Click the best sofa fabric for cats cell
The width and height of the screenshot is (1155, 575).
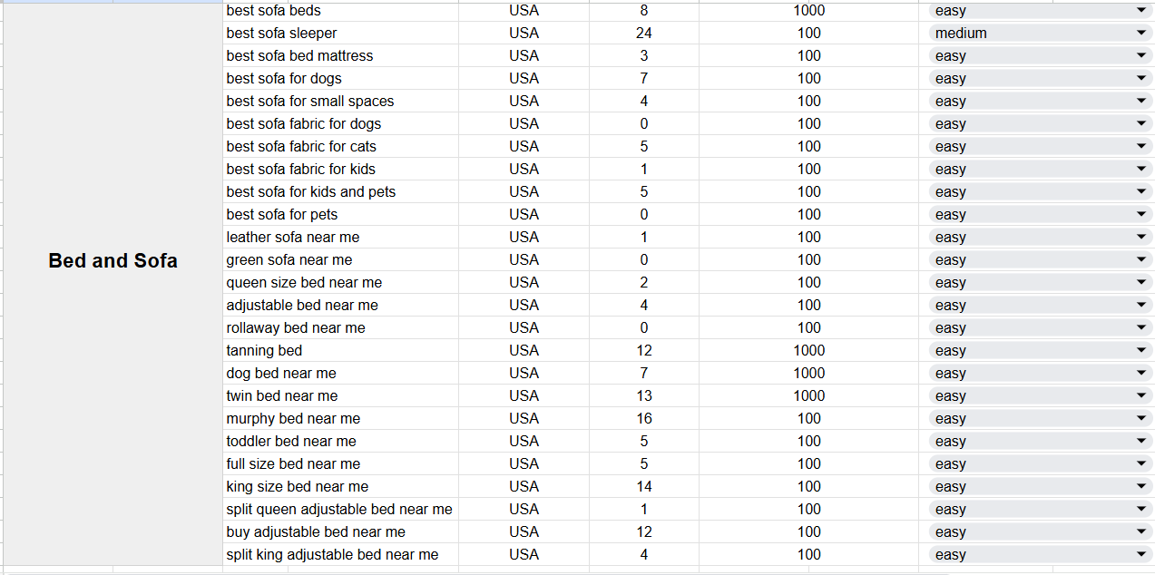coord(301,146)
